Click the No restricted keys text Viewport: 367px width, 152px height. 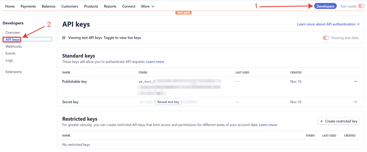pos(76,145)
